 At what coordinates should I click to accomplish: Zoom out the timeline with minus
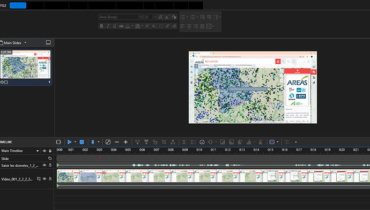pyautogui.click(x=117, y=142)
